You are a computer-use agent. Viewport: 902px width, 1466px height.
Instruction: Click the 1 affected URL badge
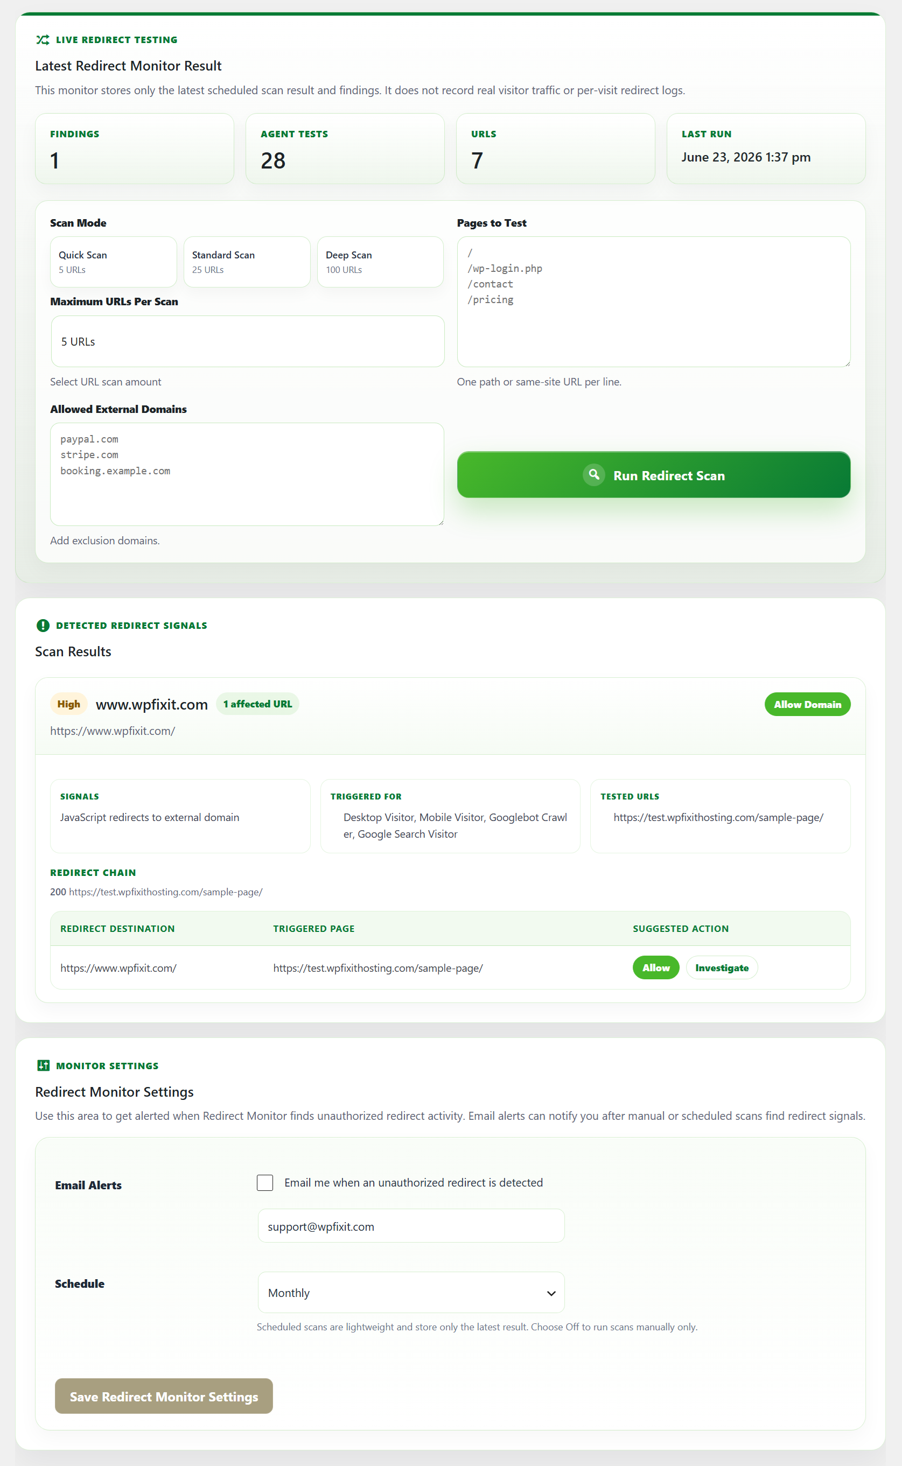tap(258, 704)
